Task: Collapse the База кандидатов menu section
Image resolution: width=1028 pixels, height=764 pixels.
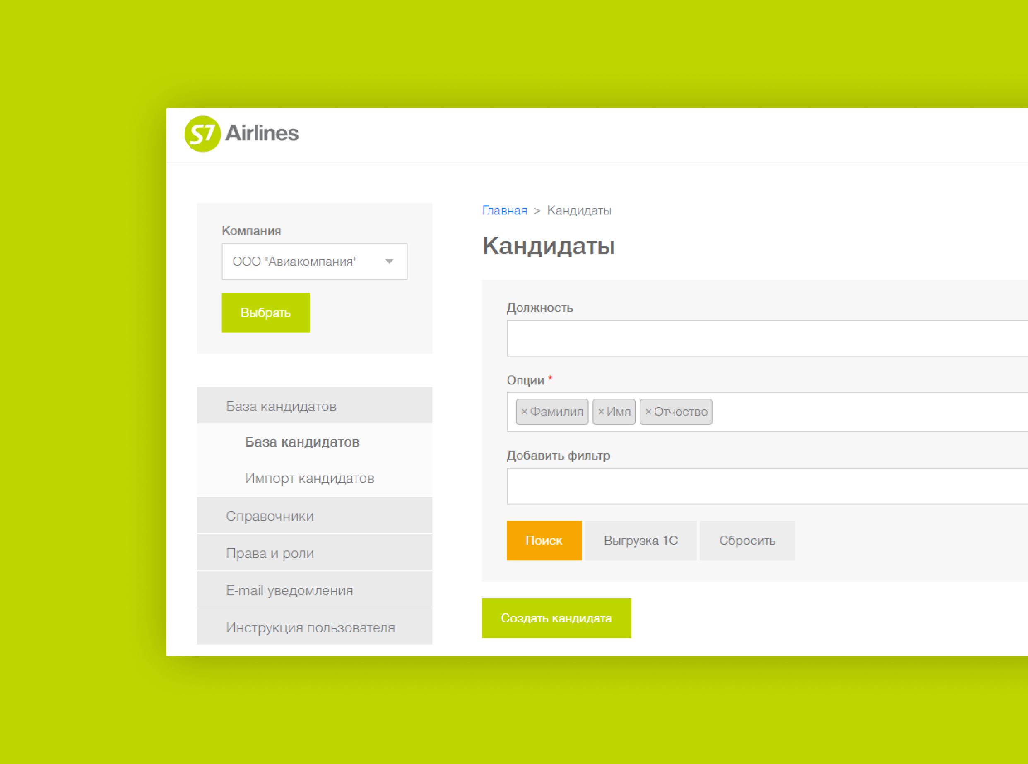Action: point(315,406)
